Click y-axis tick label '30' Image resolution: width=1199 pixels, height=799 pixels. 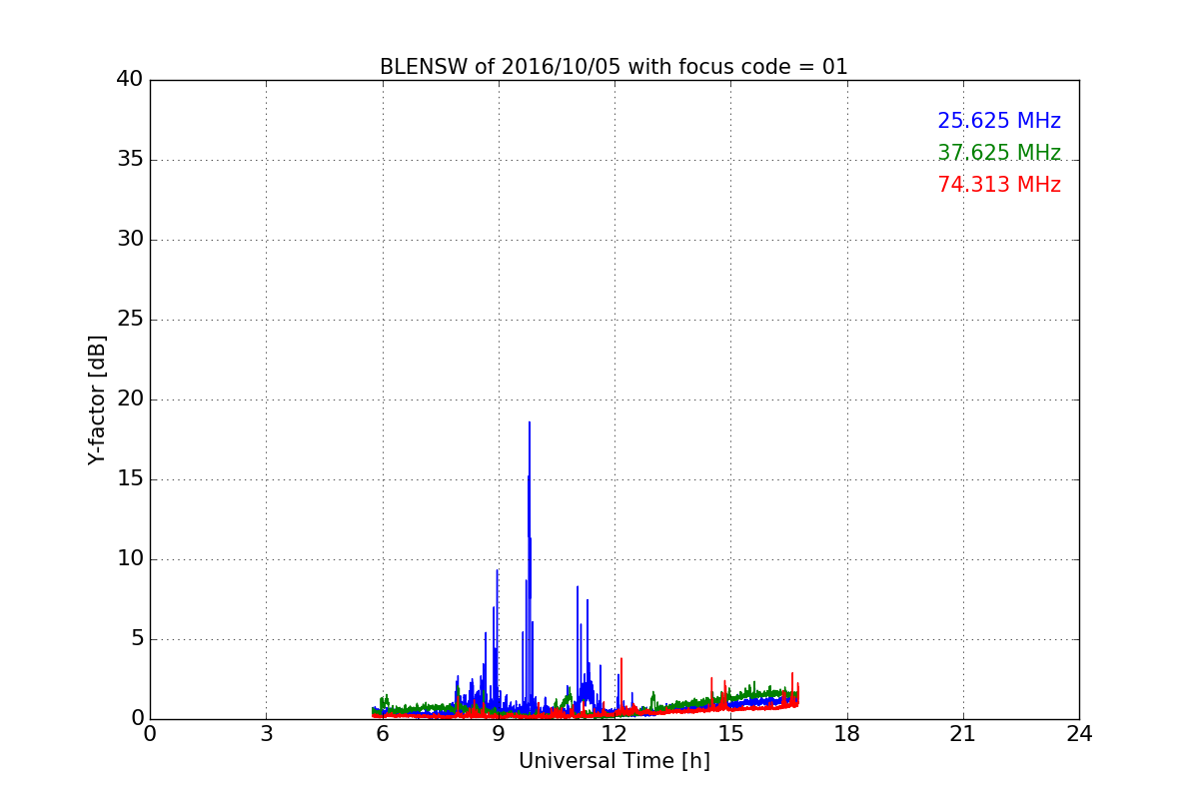tap(130, 239)
